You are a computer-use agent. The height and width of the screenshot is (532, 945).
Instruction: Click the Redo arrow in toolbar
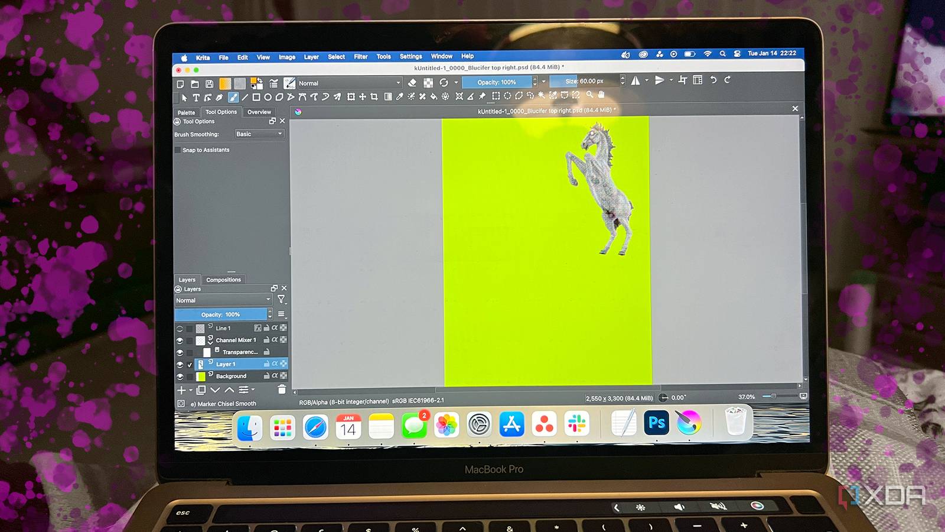[727, 80]
